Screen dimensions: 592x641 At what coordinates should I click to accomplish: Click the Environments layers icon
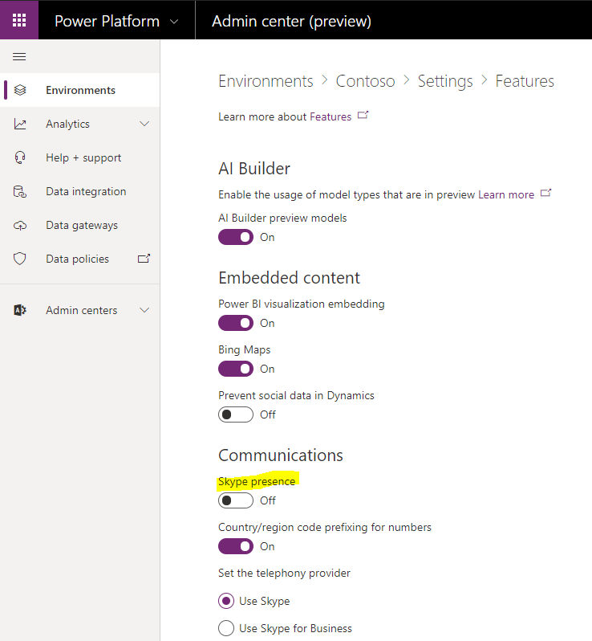point(20,90)
